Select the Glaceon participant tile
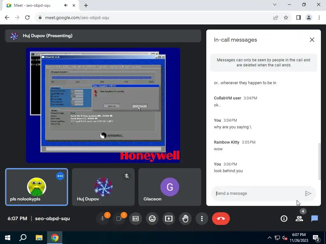The height and width of the screenshot is (244, 326). 170,187
